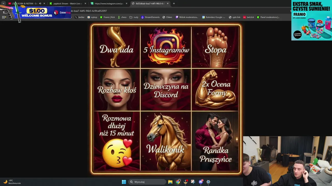Click the 'Stopa' foot tile
Viewport: 332px width, 186px height.
[x=215, y=47]
